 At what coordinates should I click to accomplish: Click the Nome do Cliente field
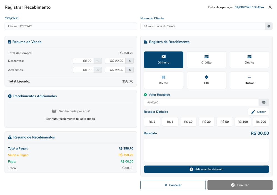(x=202, y=26)
